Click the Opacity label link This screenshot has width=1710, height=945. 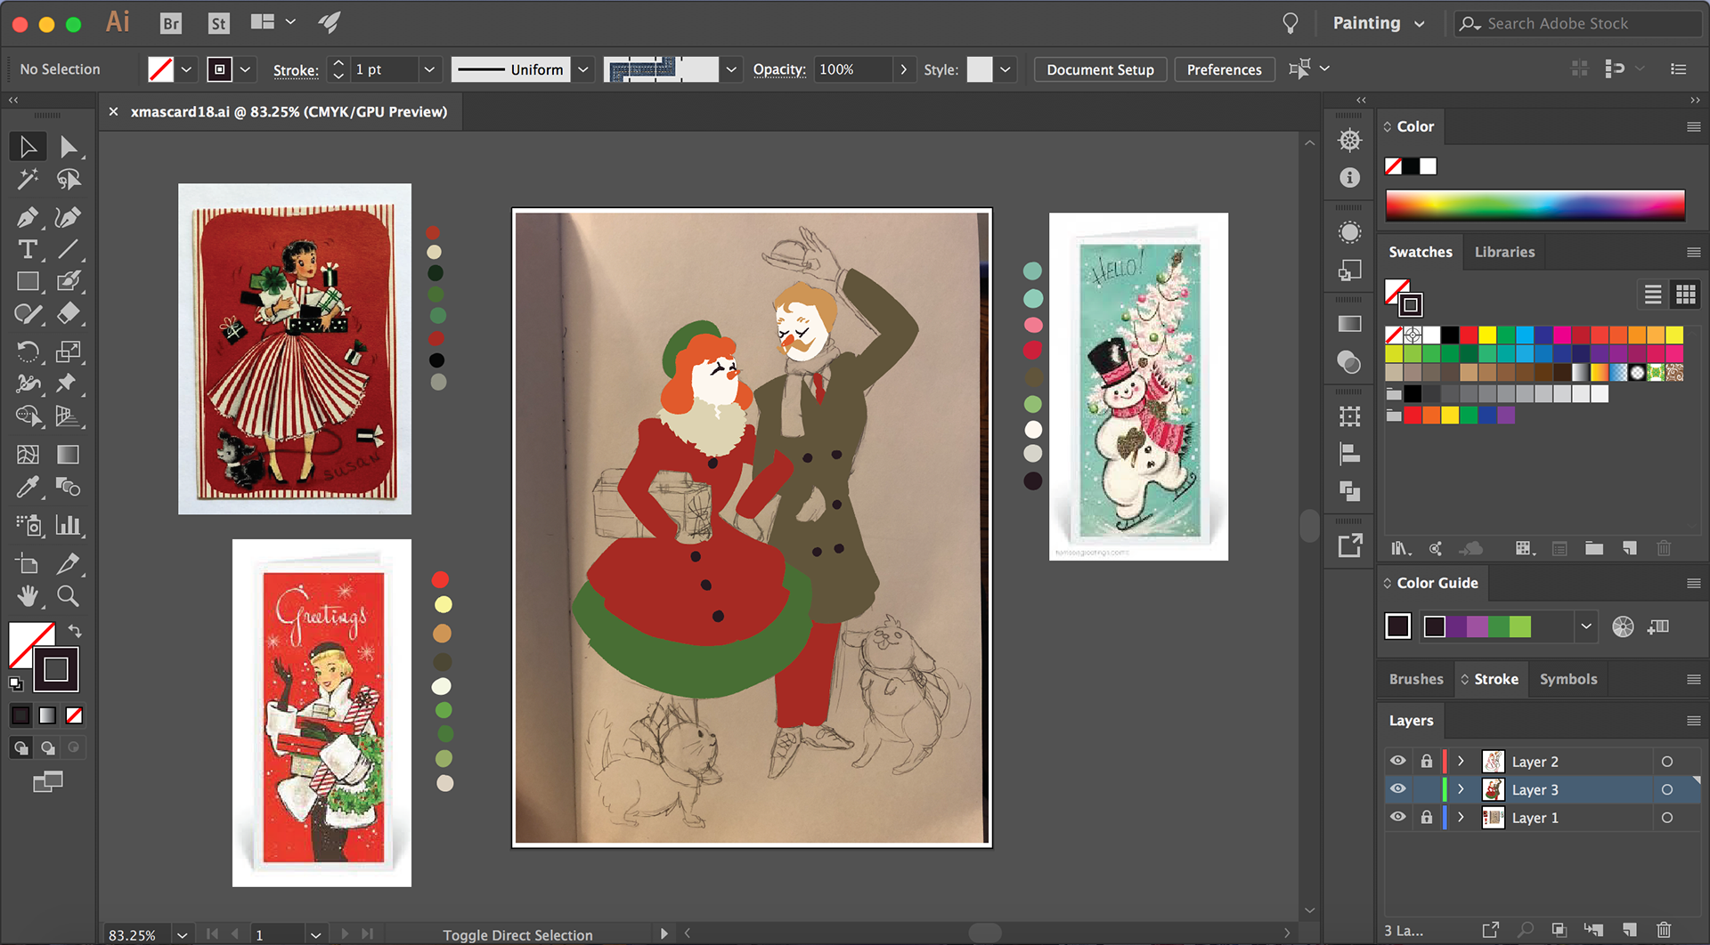(779, 69)
